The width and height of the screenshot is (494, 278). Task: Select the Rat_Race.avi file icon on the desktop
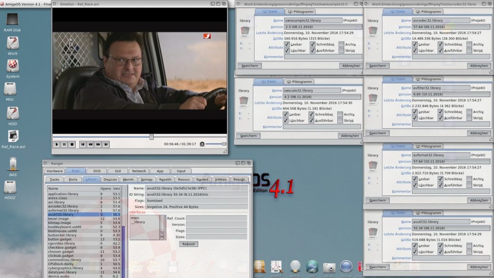point(13,137)
